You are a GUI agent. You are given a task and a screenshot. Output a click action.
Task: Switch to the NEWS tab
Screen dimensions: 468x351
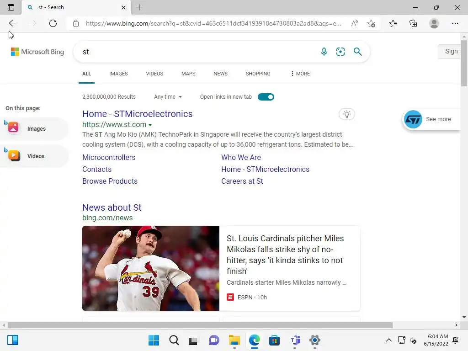(221, 74)
